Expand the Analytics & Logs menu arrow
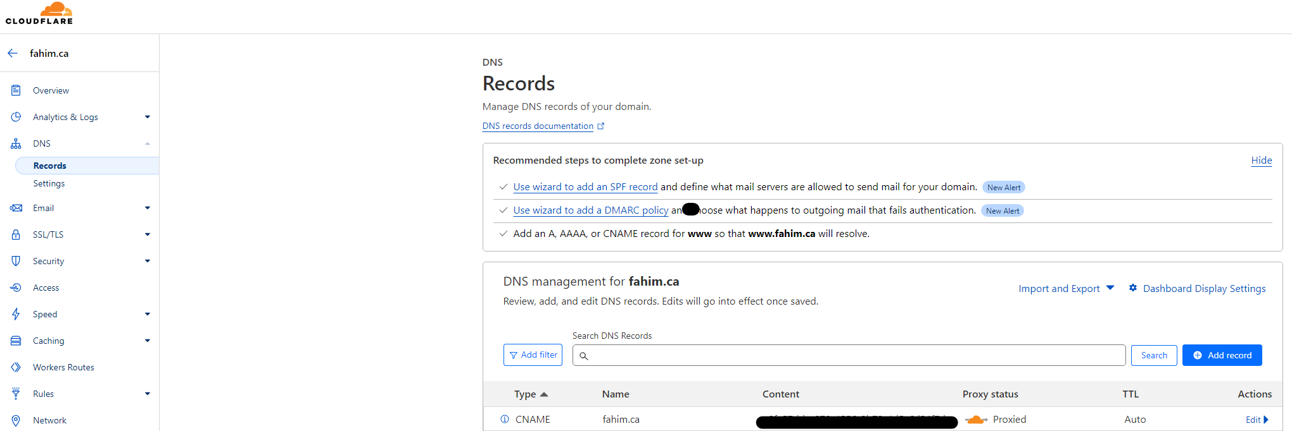Image resolution: width=1292 pixels, height=431 pixels. pos(148,117)
